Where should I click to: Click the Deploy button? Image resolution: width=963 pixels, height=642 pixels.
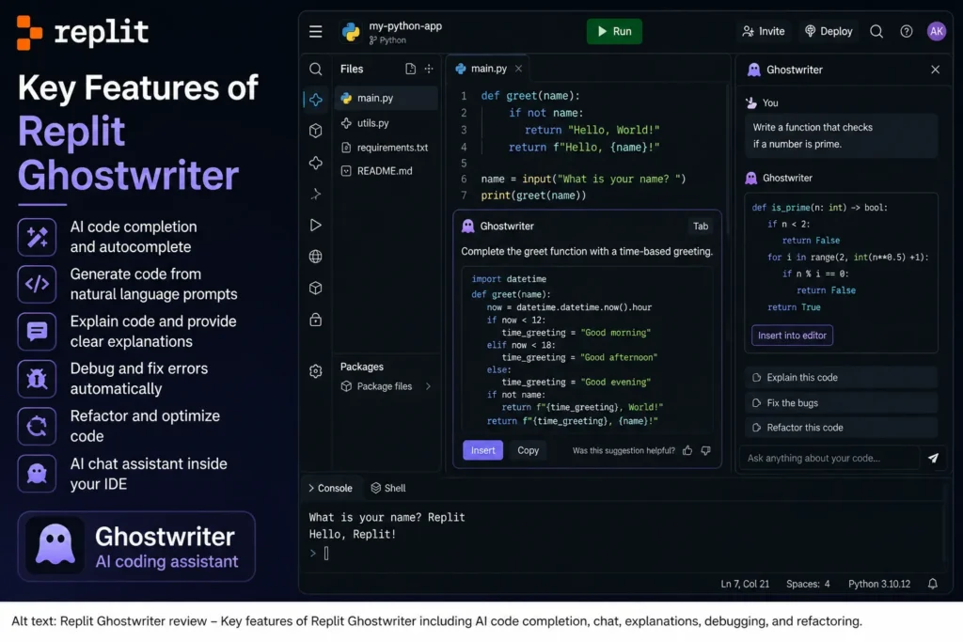[x=829, y=31]
